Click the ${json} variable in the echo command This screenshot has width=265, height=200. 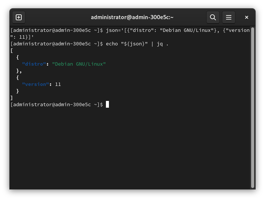(134, 44)
